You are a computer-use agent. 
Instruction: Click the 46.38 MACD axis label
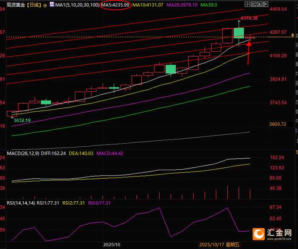point(275,188)
